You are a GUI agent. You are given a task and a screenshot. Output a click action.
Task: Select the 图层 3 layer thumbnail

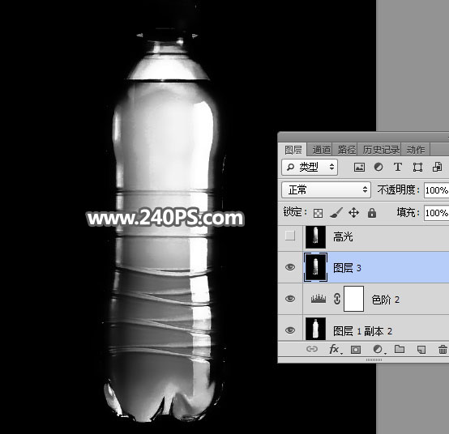click(315, 268)
